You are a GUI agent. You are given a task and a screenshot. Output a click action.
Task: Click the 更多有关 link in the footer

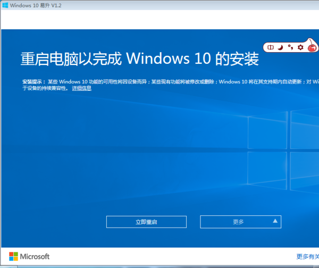coord(307,256)
